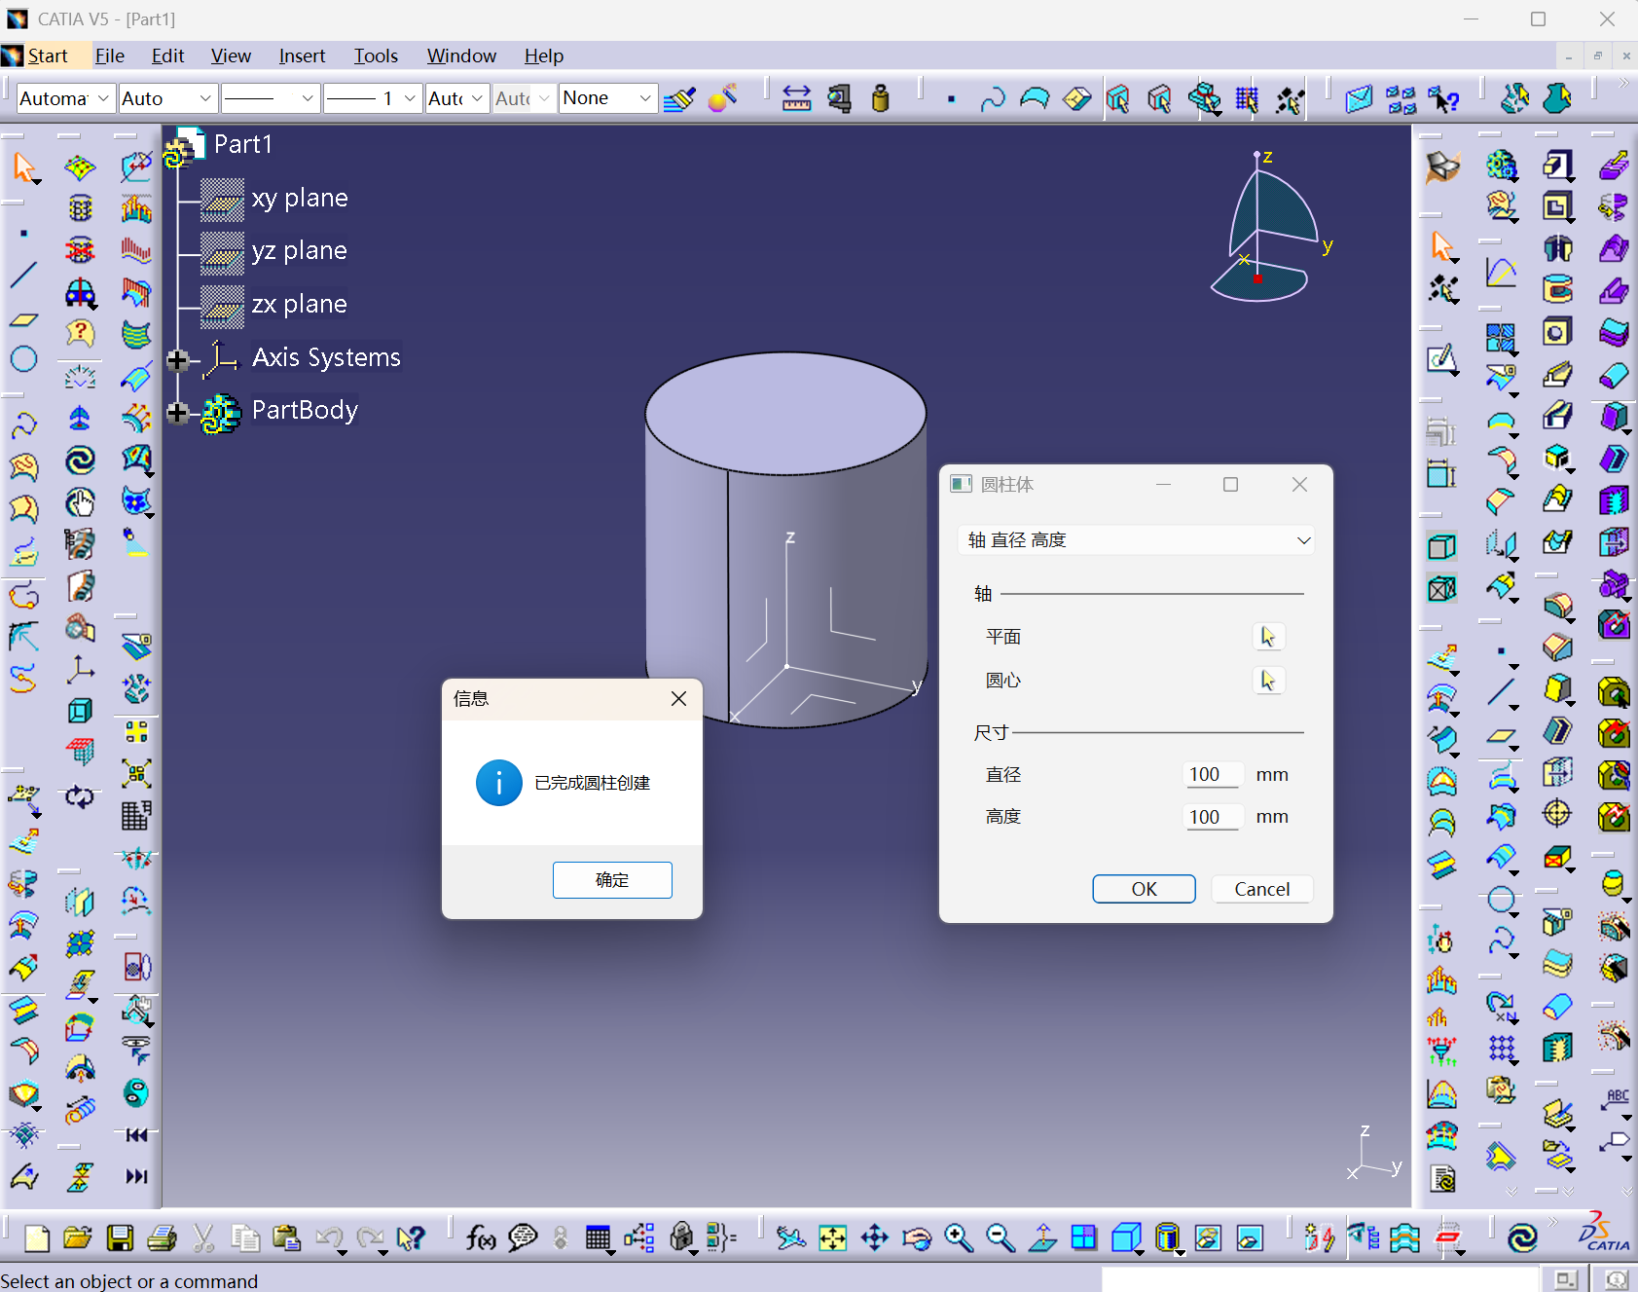
Task: Expand the PartBody tree node
Action: coord(177,413)
